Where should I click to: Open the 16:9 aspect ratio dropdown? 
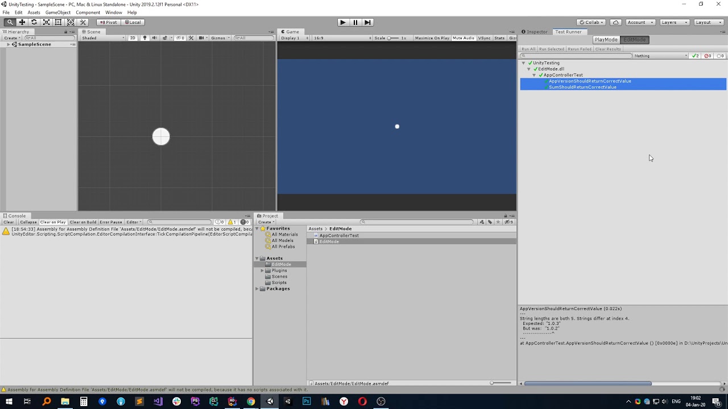(341, 38)
